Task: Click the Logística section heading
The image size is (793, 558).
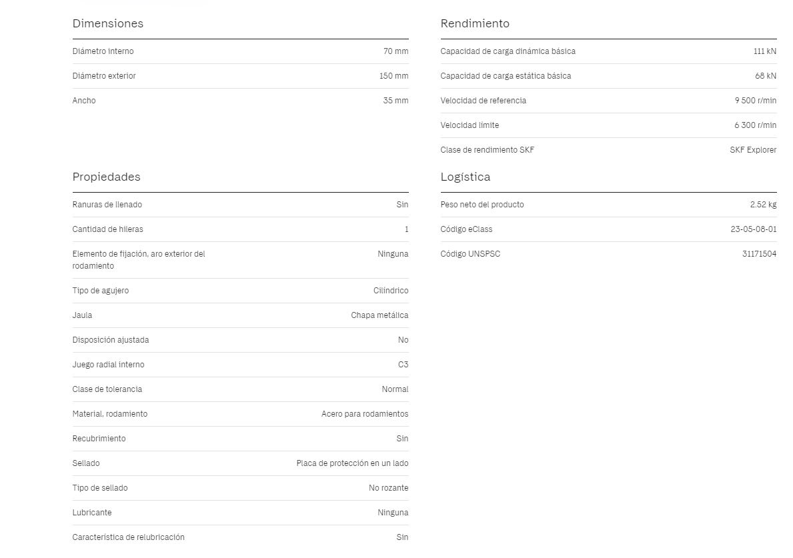Action: pyautogui.click(x=466, y=177)
